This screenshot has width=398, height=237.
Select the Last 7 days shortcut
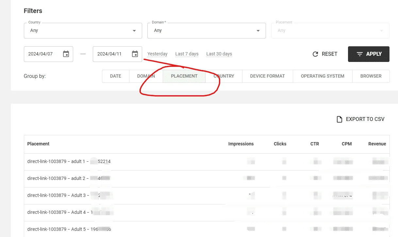pyautogui.click(x=187, y=54)
